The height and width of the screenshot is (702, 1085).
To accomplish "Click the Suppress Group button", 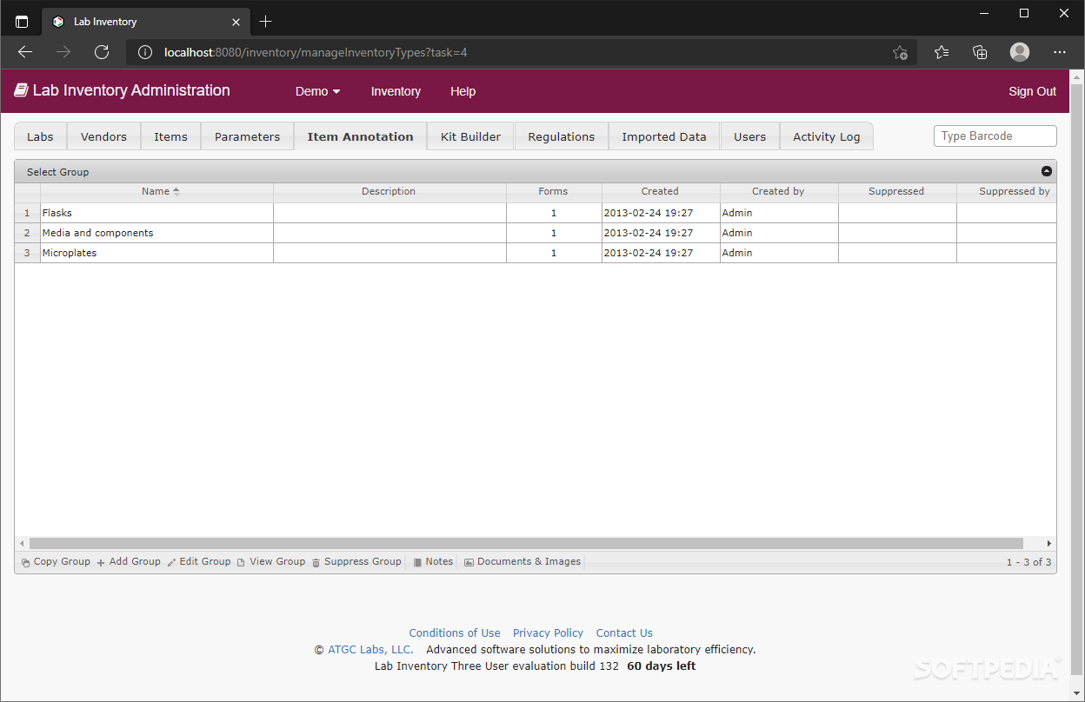I will coord(356,561).
